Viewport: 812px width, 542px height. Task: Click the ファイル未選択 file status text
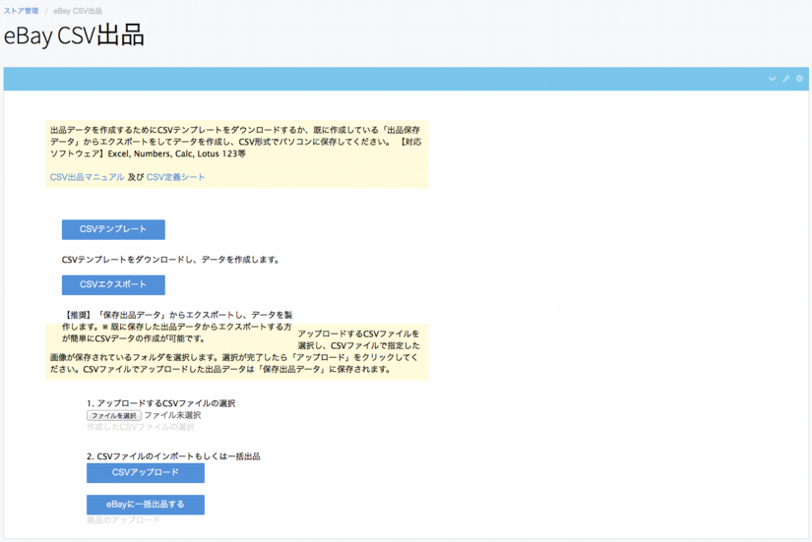pyautogui.click(x=172, y=416)
